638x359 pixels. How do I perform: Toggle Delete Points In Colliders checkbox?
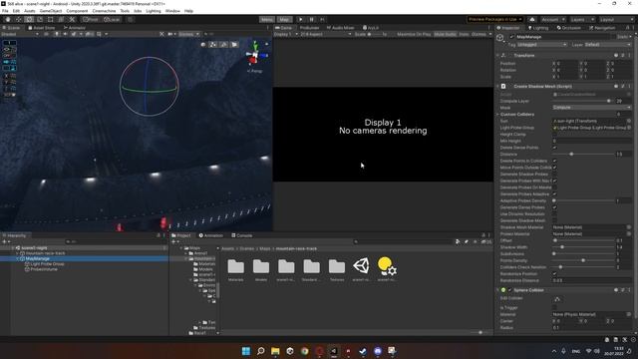554,161
